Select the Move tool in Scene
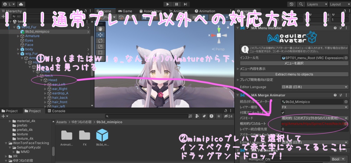Viewport: 351px width, 163px height. coord(100,35)
